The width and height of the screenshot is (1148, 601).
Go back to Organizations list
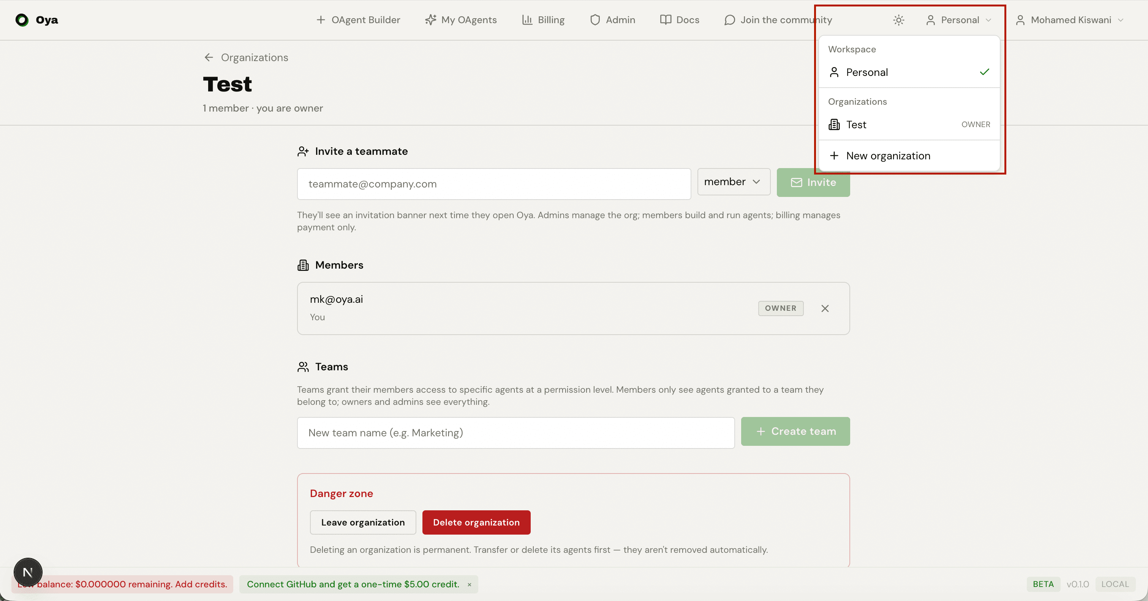tap(255, 57)
